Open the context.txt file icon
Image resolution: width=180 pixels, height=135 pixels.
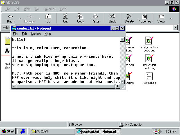tap(149, 76)
